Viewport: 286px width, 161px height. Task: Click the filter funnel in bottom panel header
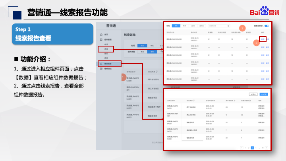pos(194,101)
